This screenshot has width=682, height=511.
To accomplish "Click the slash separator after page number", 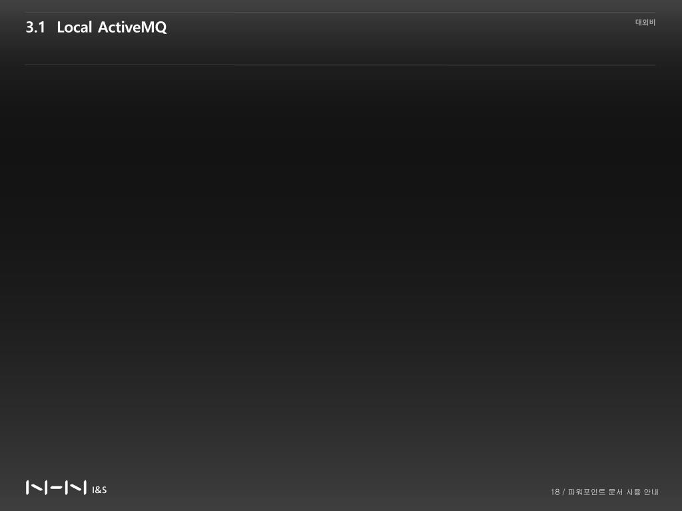I will (563, 492).
